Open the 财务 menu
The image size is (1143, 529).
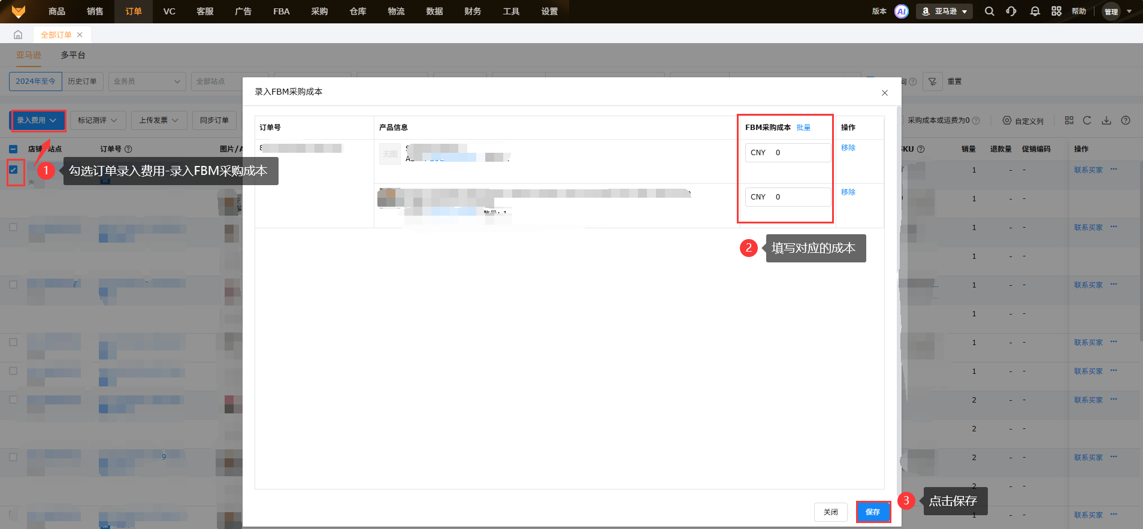[x=473, y=11]
